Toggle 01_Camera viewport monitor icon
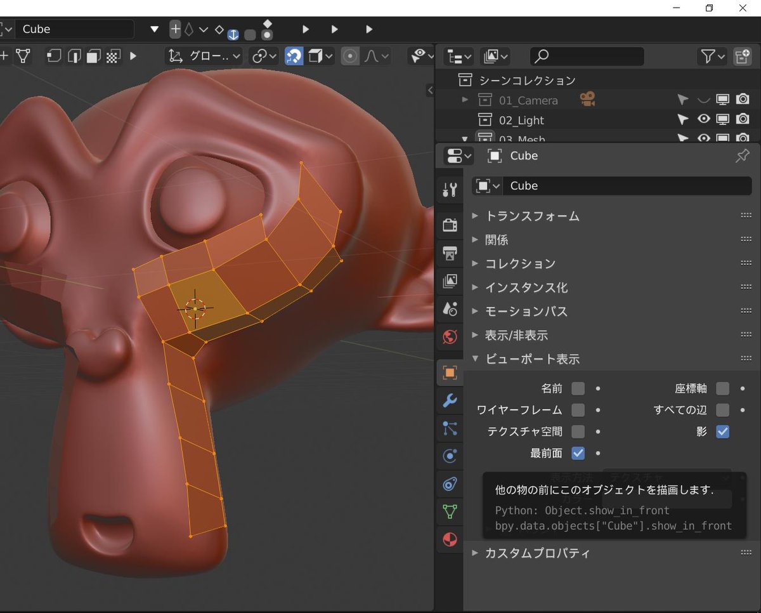The width and height of the screenshot is (761, 613). pos(722,100)
